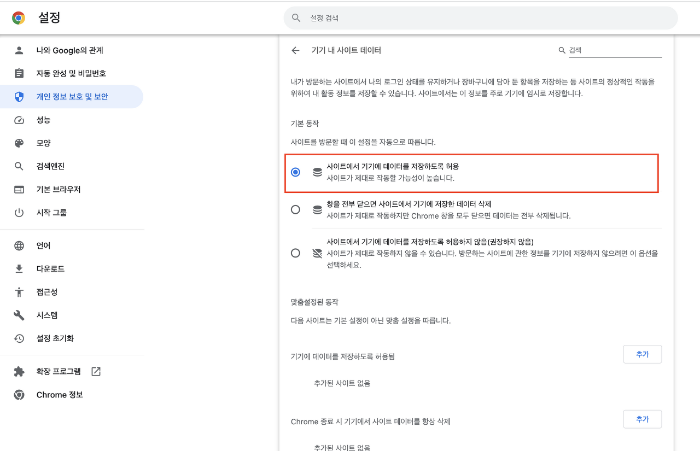
Task: Click the browser window icon for 기본 브라우저
Action: (19, 189)
